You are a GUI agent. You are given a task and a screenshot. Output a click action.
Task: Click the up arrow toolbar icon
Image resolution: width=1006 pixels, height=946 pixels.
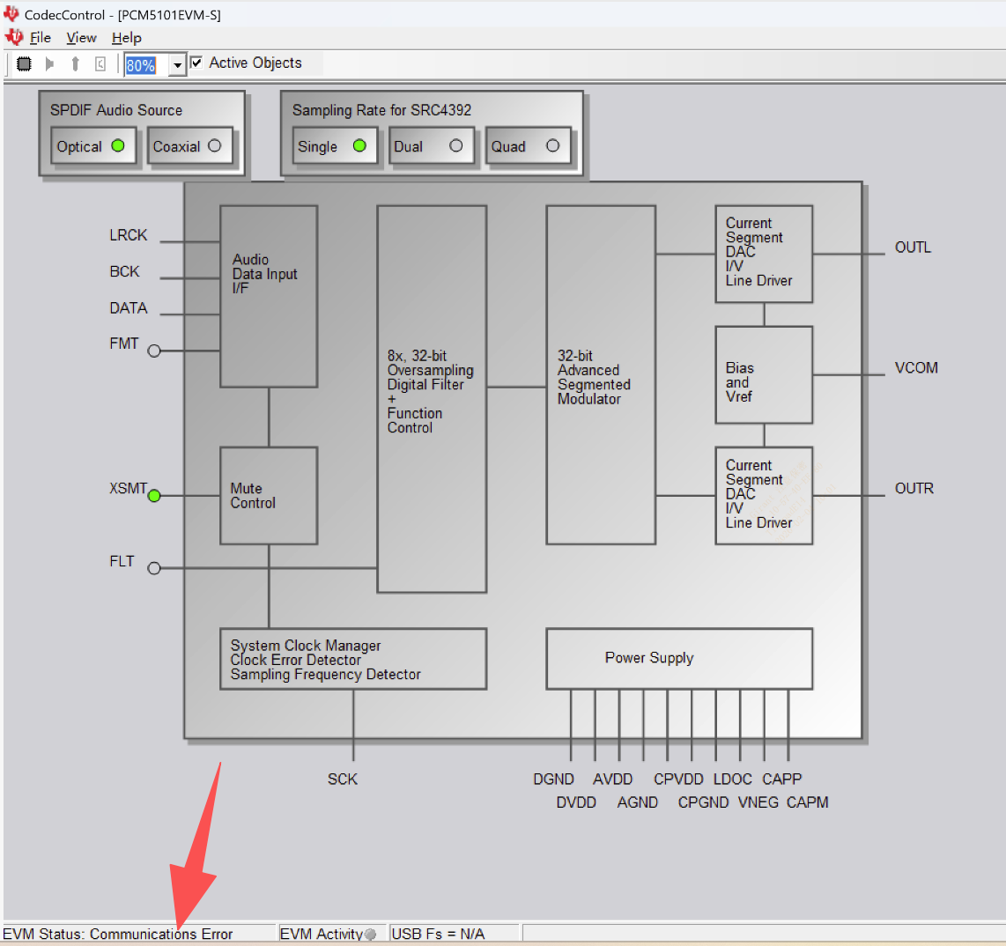75,64
